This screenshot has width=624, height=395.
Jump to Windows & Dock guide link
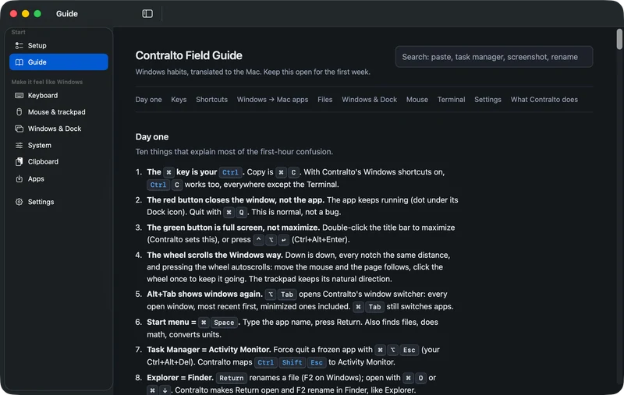click(369, 100)
